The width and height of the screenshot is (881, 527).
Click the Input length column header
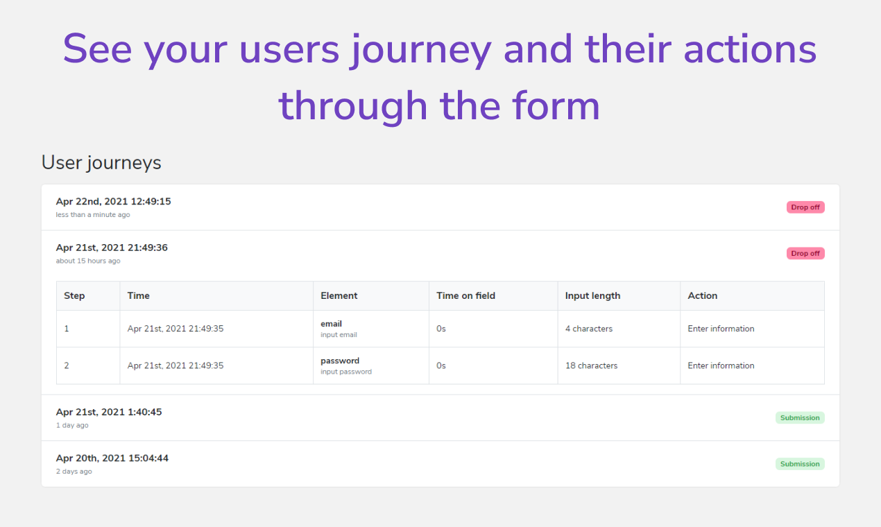592,295
